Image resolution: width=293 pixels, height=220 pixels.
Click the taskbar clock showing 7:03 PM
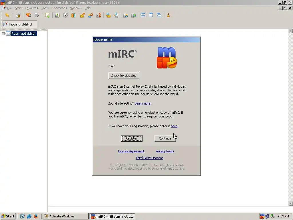click(x=283, y=216)
